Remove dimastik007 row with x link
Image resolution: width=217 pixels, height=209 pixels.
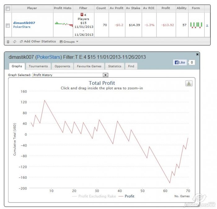click(207, 25)
